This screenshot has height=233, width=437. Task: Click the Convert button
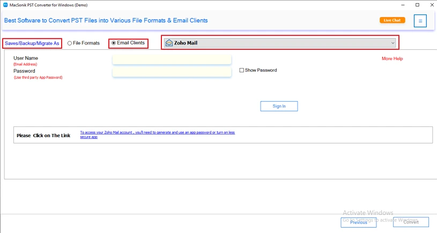click(x=411, y=222)
